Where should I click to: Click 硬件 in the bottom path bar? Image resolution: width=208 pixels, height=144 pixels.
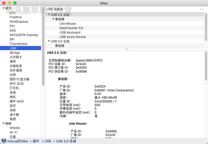click(36, 141)
